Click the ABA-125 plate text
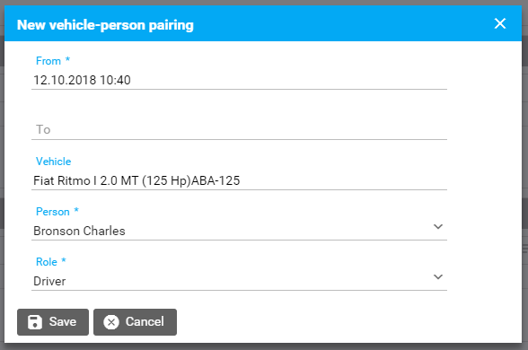 coord(216,180)
